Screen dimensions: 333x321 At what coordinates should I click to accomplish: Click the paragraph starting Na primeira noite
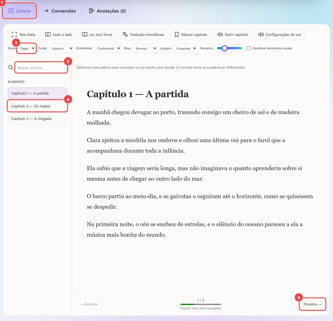pyautogui.click(x=195, y=230)
